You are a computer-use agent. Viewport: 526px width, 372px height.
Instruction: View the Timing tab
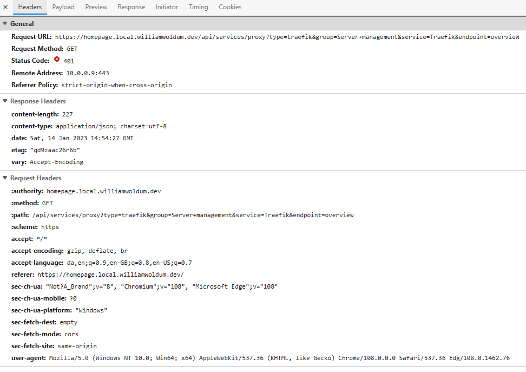198,7
